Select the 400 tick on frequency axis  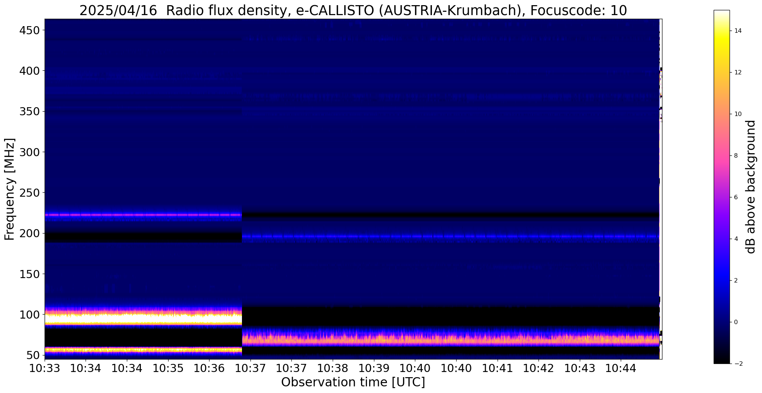[29, 70]
